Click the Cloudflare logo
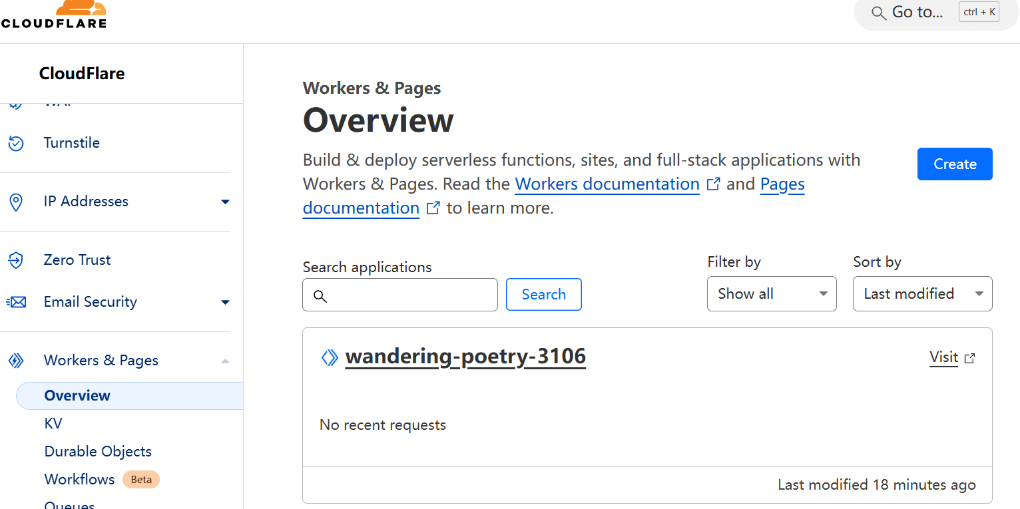1020x509 pixels. point(54,15)
